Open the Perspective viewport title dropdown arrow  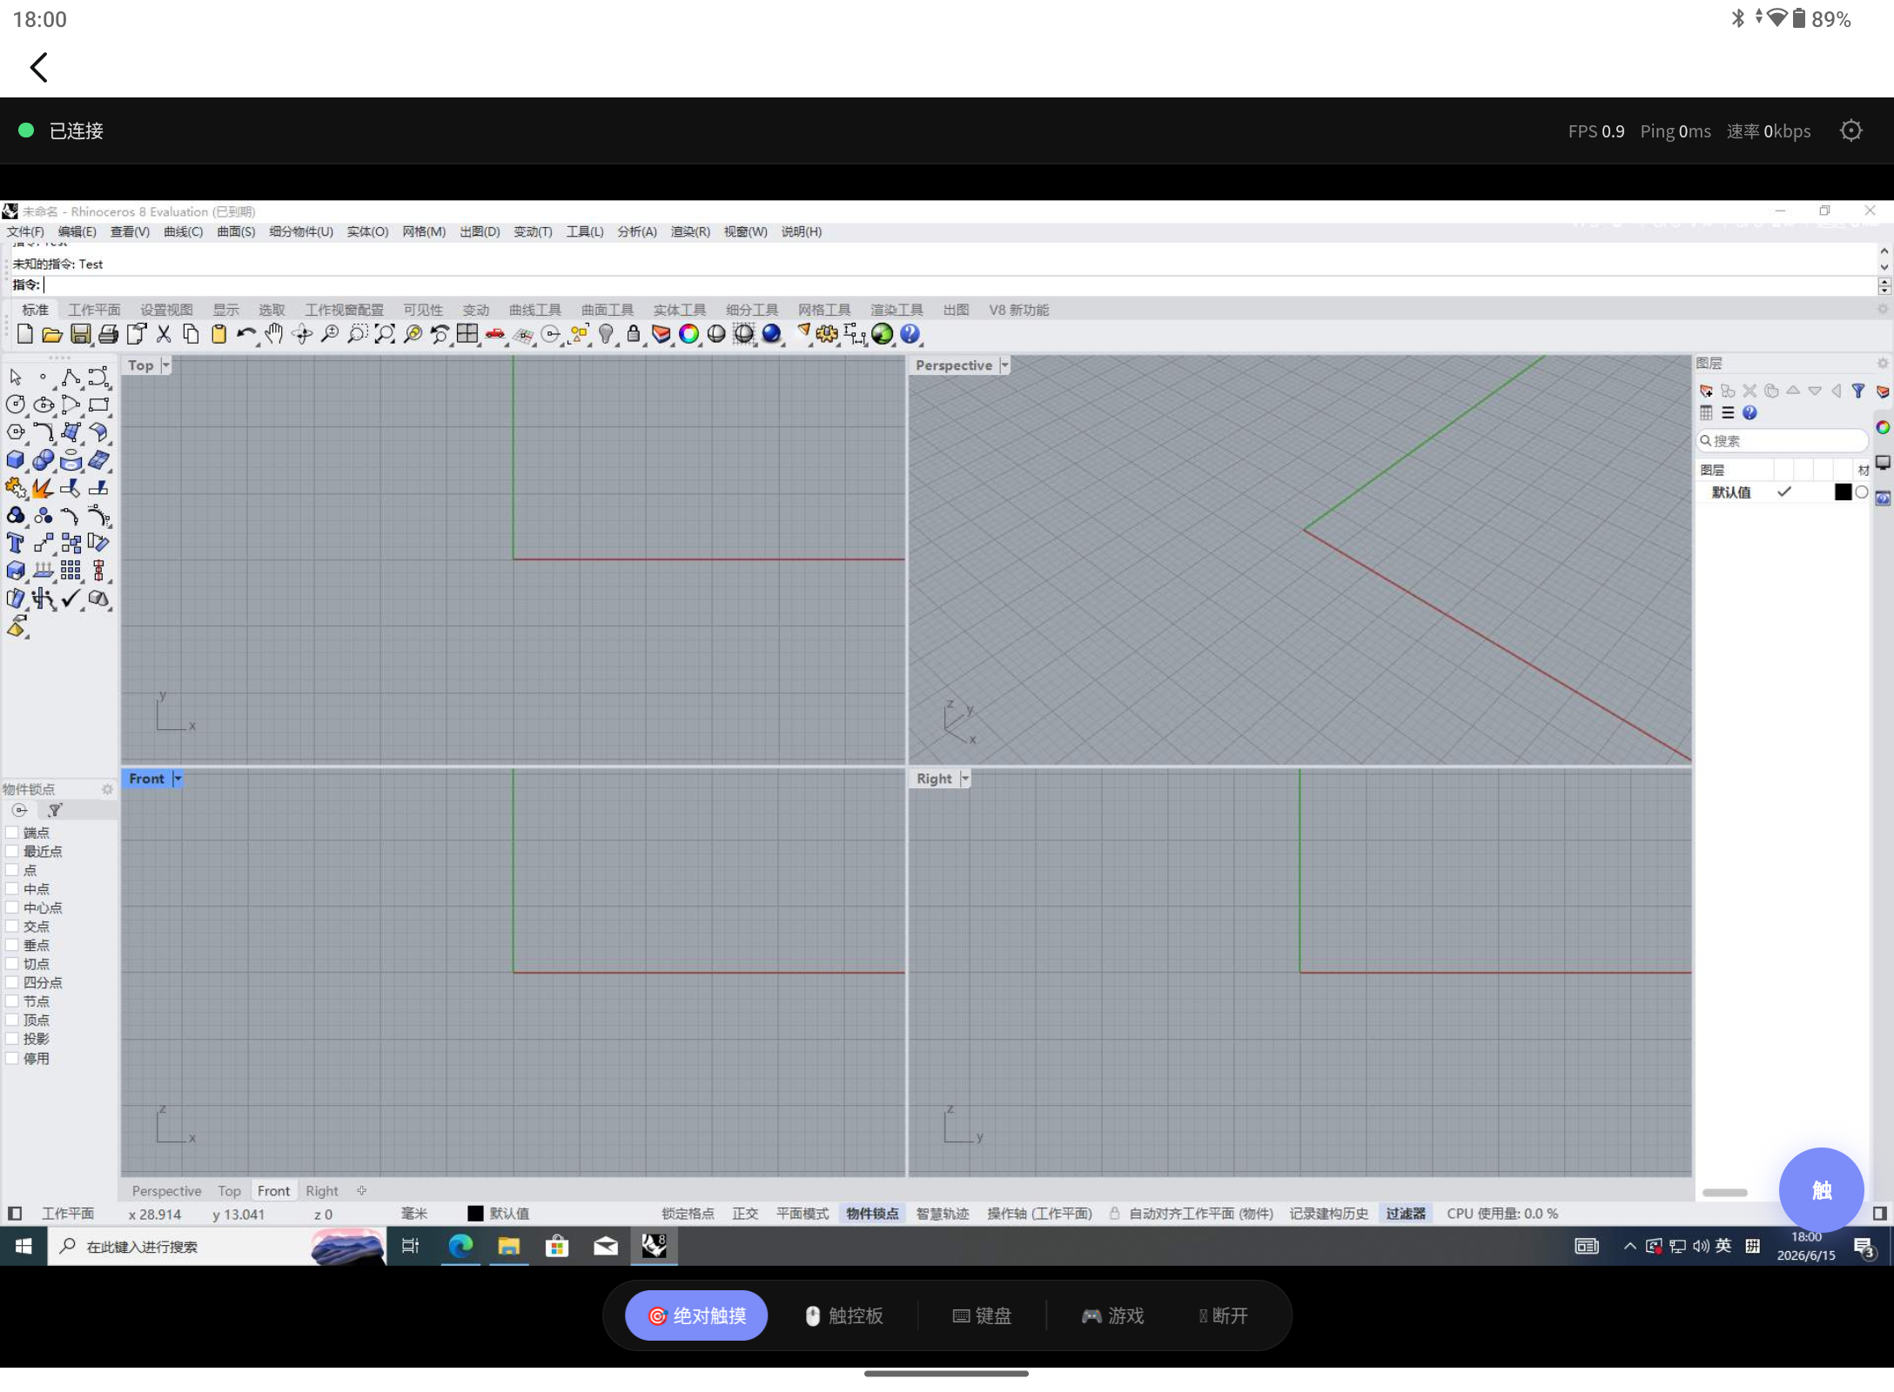[1004, 365]
